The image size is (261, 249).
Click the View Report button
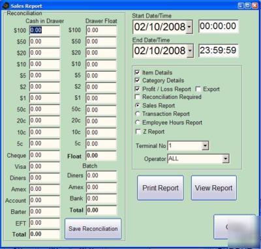[214, 188]
